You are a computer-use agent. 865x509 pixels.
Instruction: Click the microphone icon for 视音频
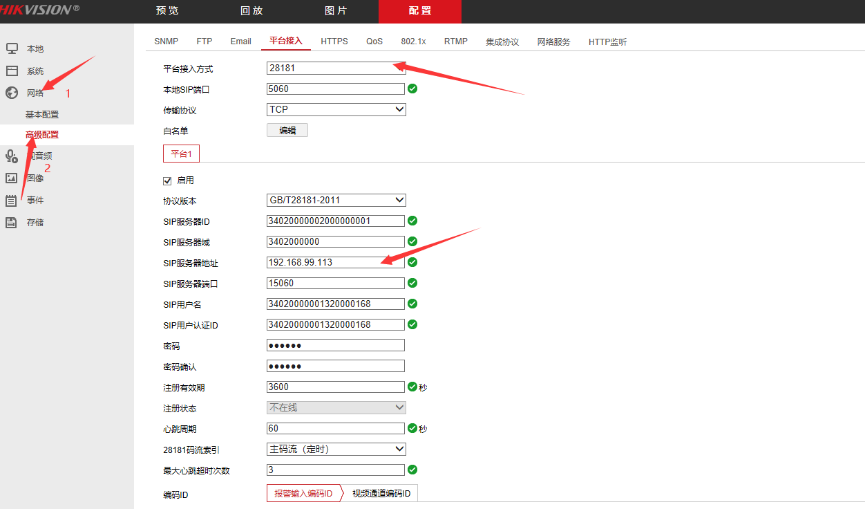tap(12, 156)
